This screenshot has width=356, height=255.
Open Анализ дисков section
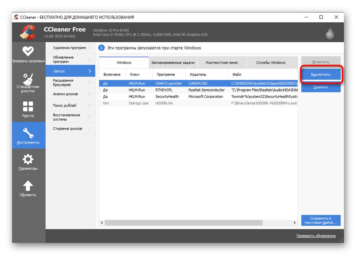tap(71, 94)
